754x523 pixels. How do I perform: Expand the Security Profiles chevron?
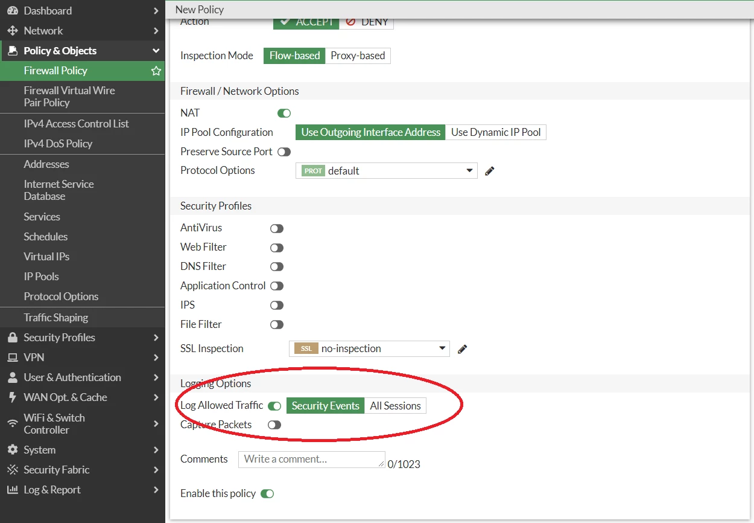(156, 338)
